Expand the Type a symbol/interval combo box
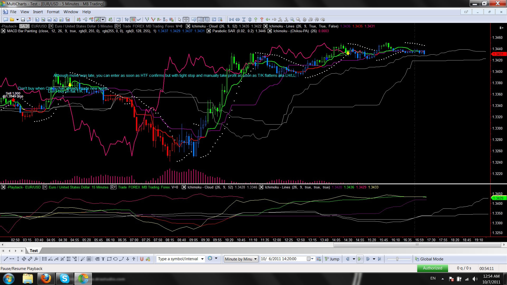Image resolution: width=507 pixels, height=285 pixels. [202, 259]
